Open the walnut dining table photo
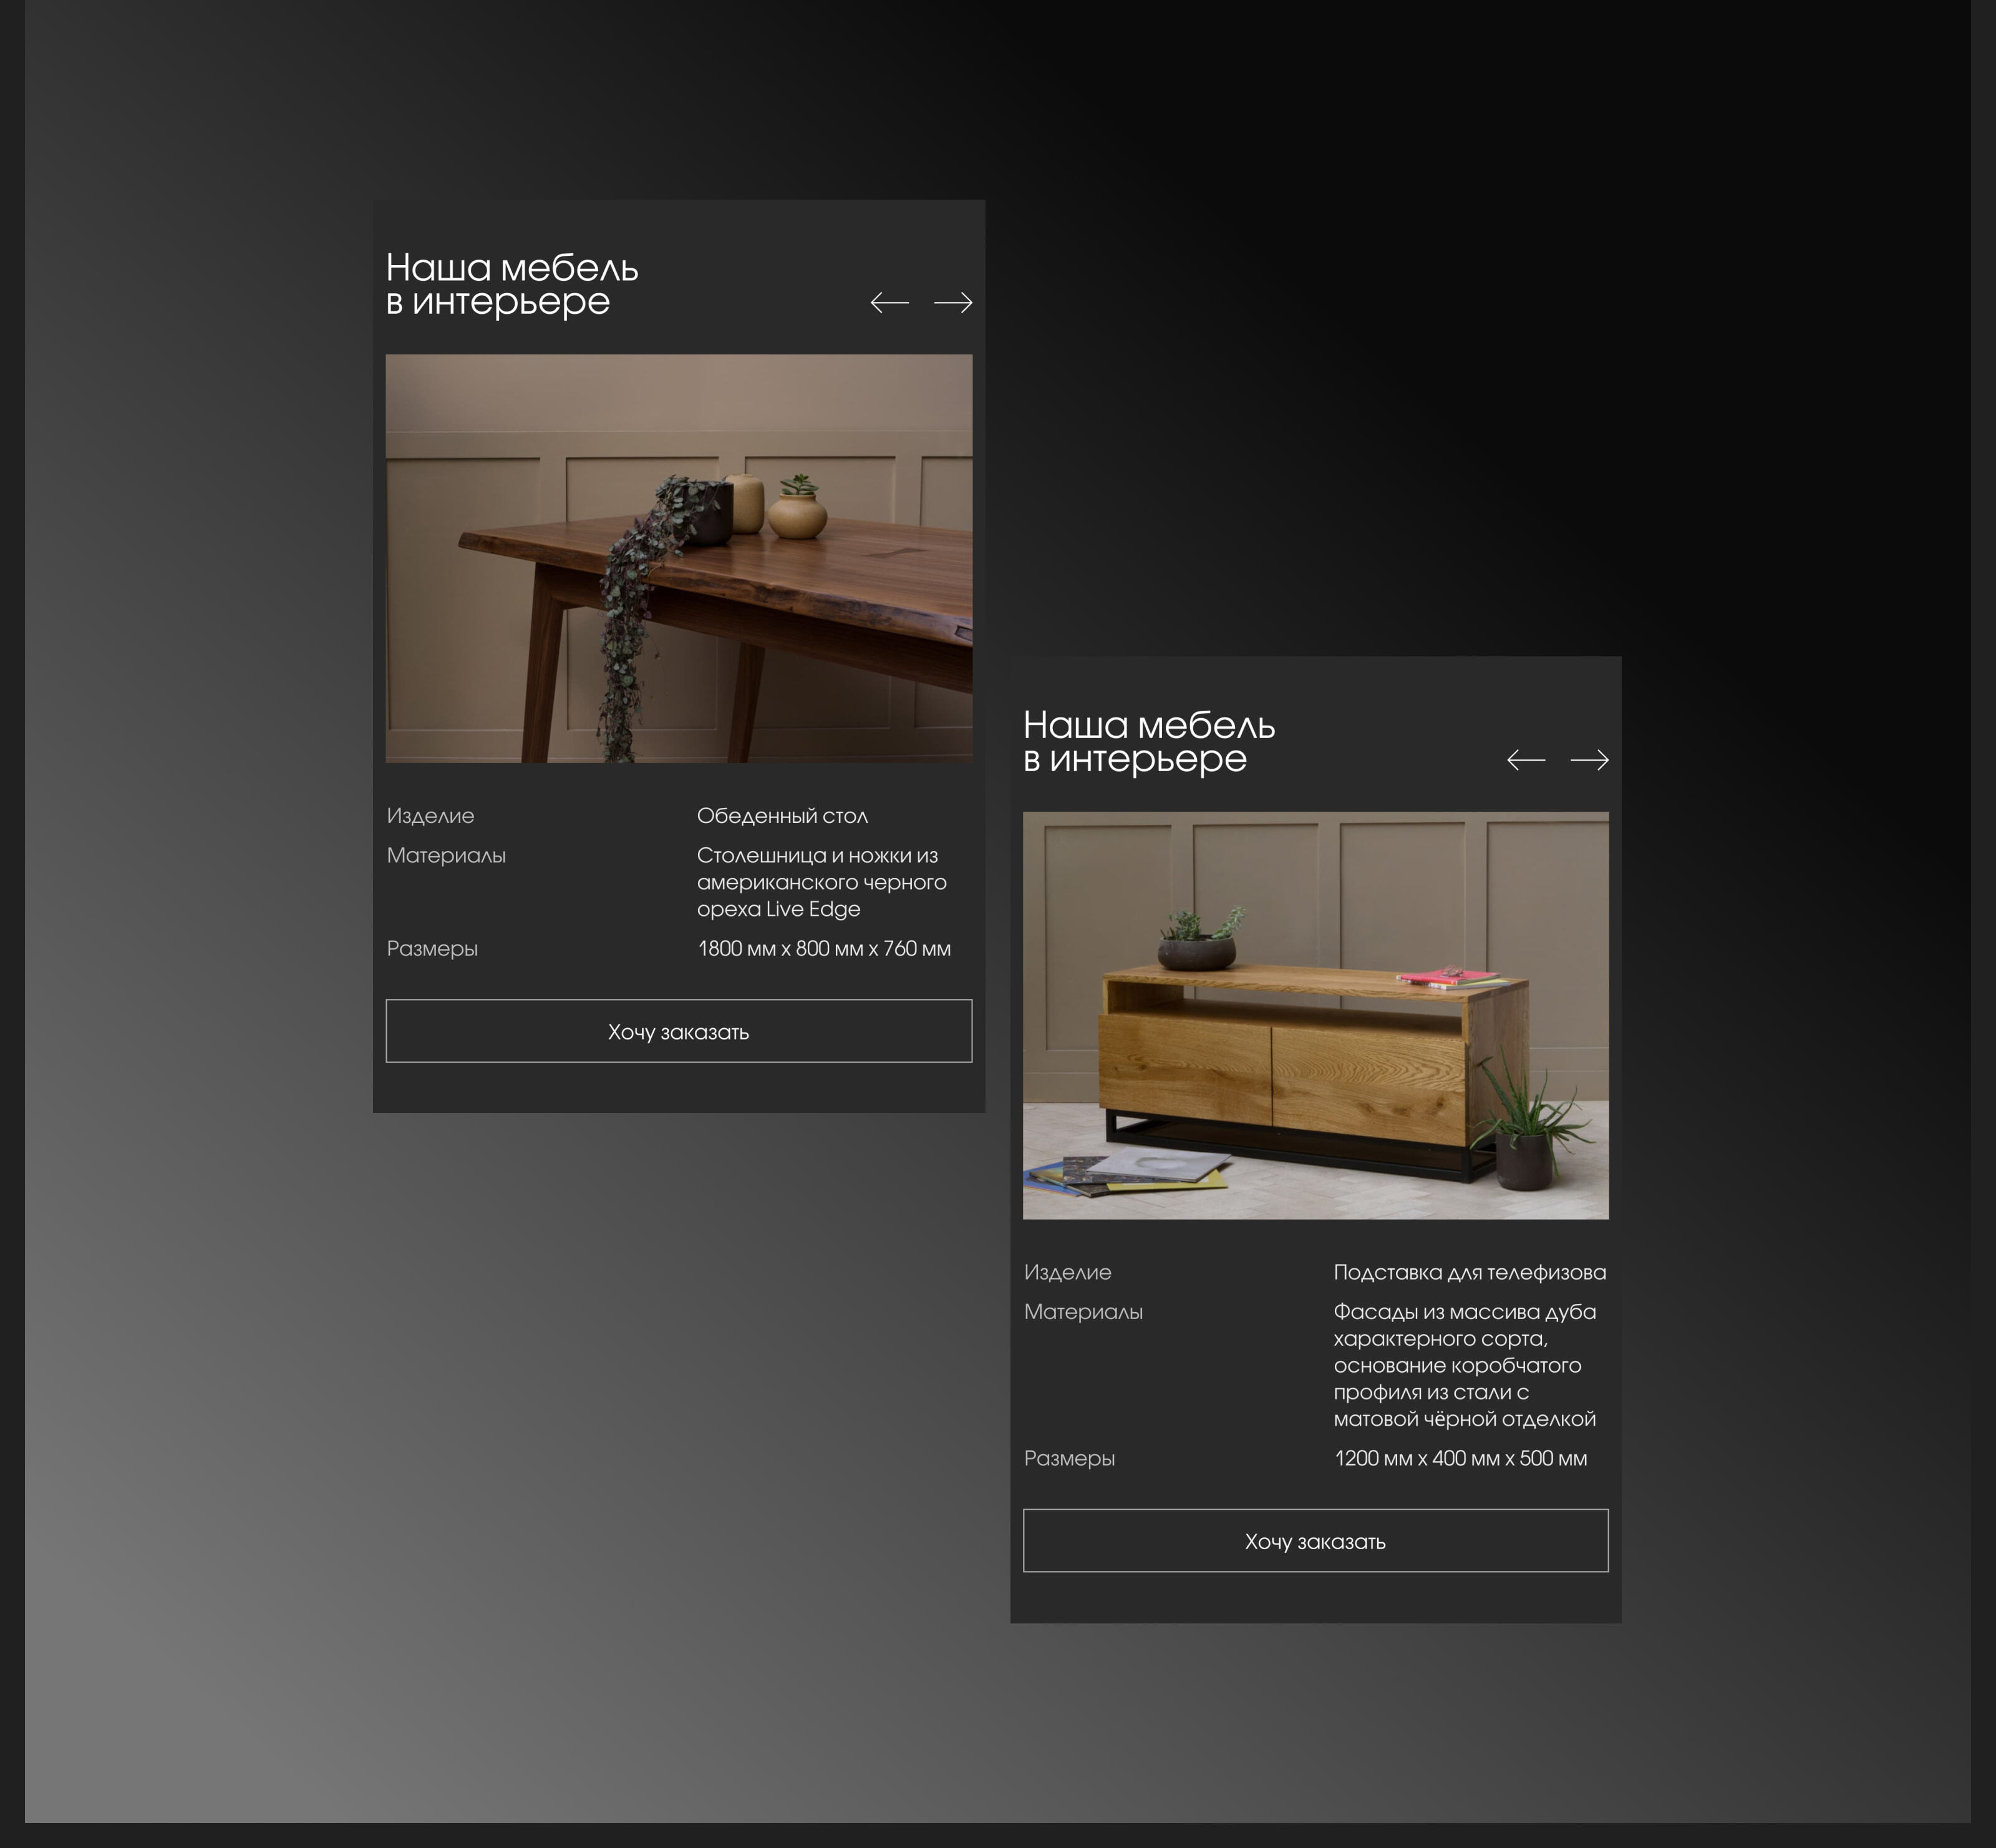Screen dimensions: 1996x1848 (679, 558)
